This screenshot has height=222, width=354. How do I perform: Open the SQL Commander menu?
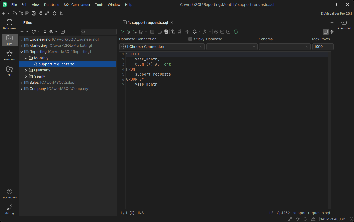pyautogui.click(x=77, y=5)
